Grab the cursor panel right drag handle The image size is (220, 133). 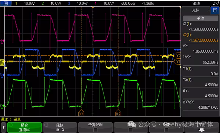(x=209, y=10)
